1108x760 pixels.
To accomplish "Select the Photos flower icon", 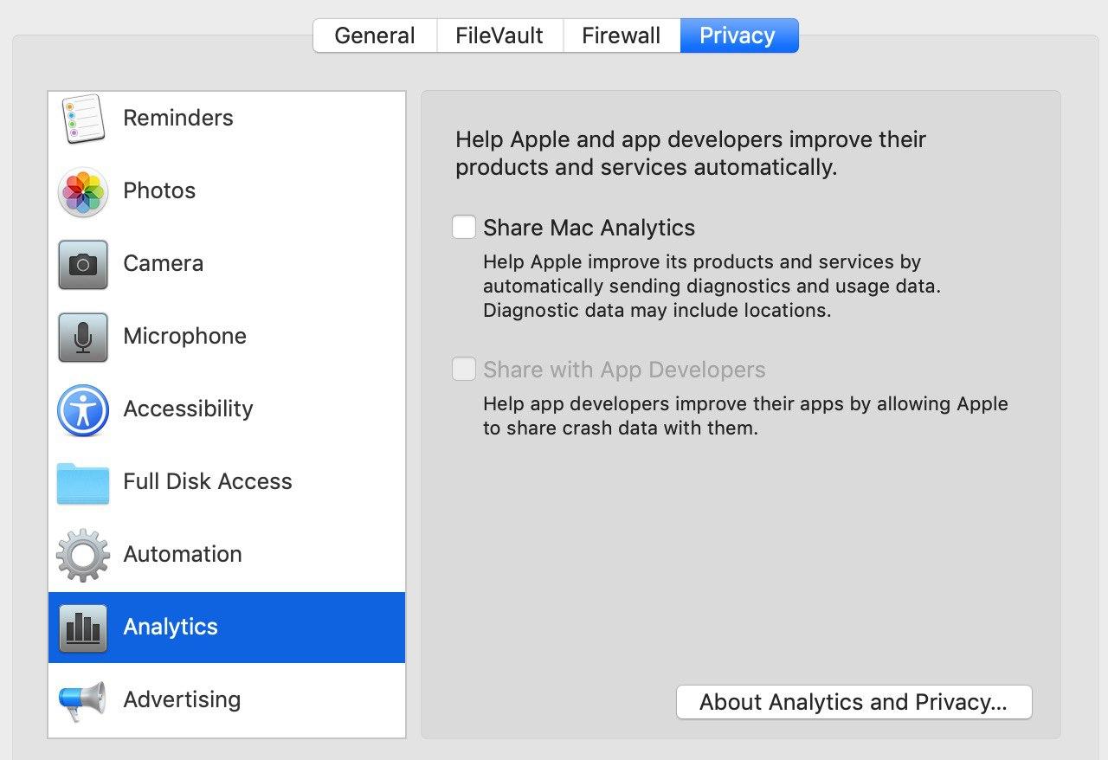I will coord(83,192).
